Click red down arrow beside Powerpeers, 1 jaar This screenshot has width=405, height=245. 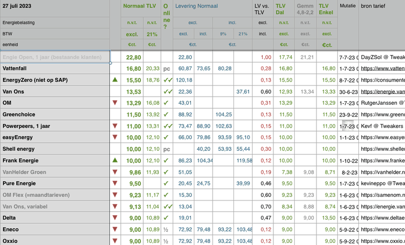[x=115, y=126]
